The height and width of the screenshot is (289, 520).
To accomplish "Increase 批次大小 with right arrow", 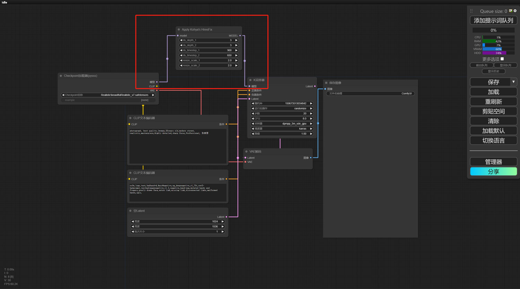I will (x=223, y=232).
